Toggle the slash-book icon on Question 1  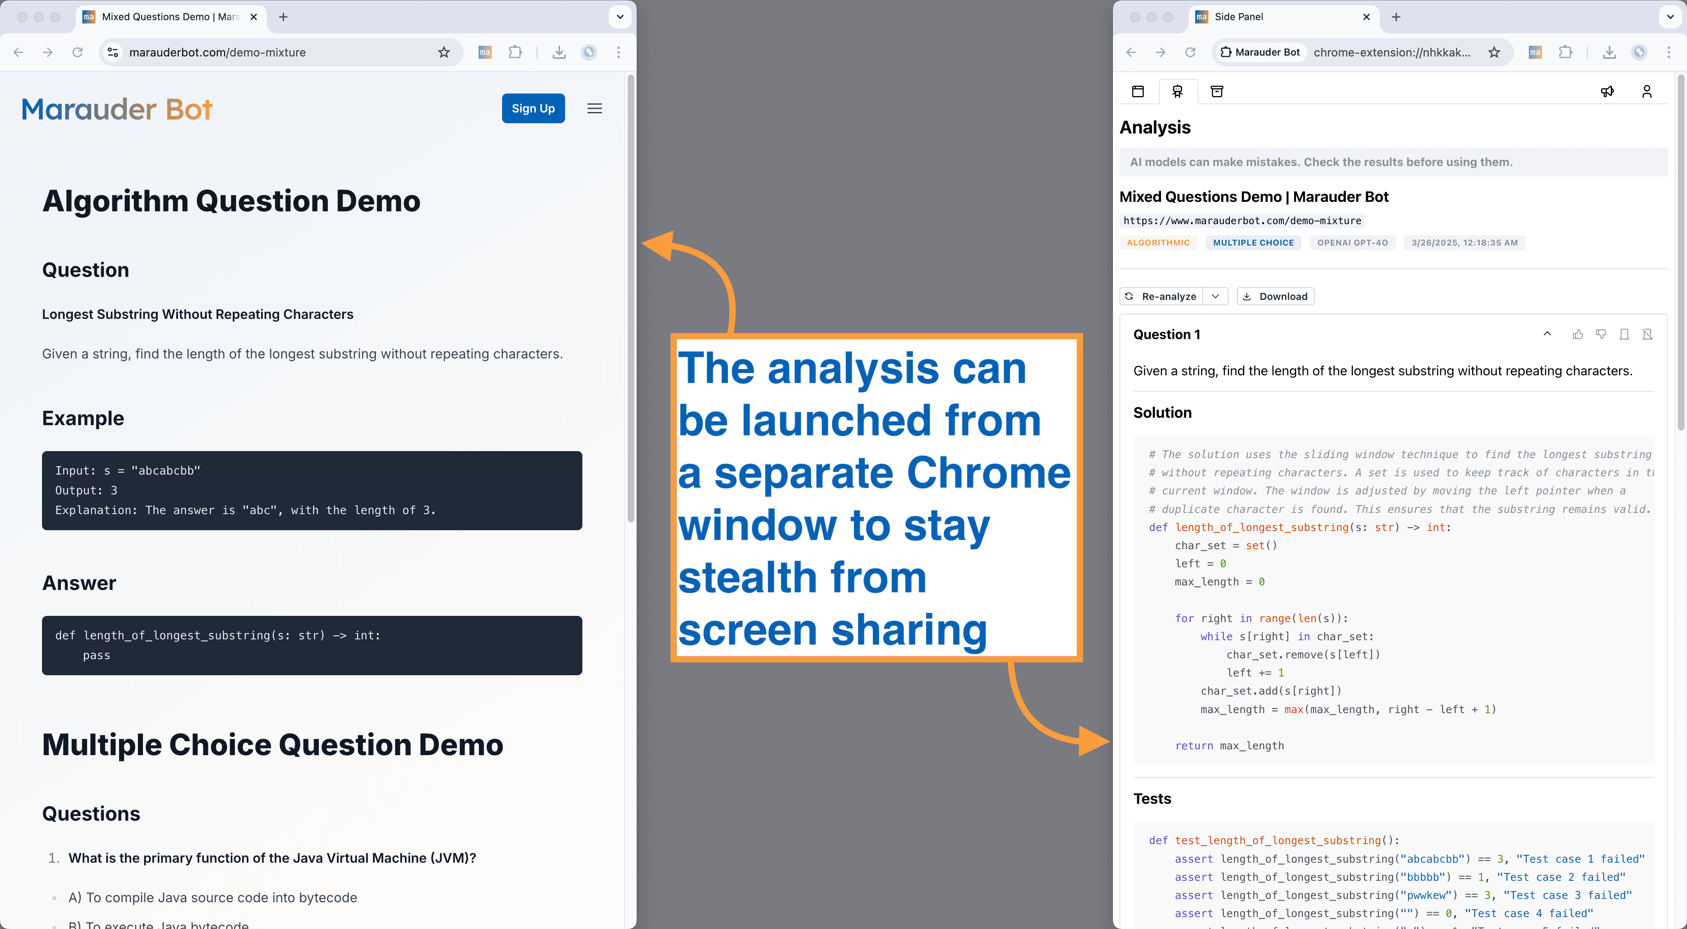pyautogui.click(x=1648, y=334)
